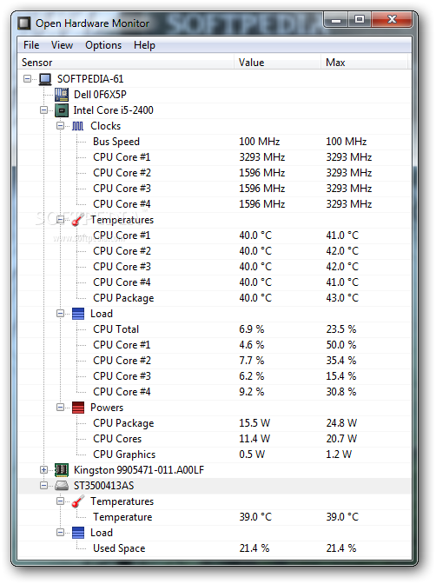Select CPU Core #1 load row
The height and width of the screenshot is (584, 436).
point(215,345)
